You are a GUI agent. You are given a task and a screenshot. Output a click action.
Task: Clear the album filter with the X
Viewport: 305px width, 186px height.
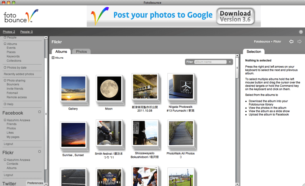[x=230, y=62]
